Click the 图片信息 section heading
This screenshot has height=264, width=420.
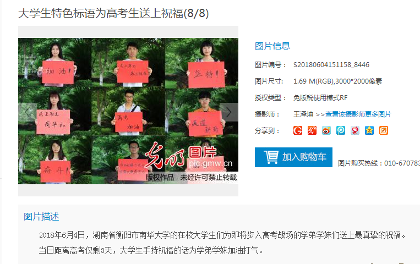coord(272,46)
